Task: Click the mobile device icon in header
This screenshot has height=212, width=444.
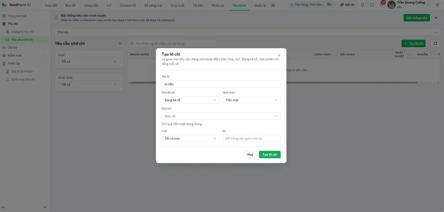Action: 362,5
